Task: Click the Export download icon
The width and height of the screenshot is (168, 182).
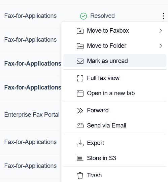Action: pyautogui.click(x=80, y=143)
